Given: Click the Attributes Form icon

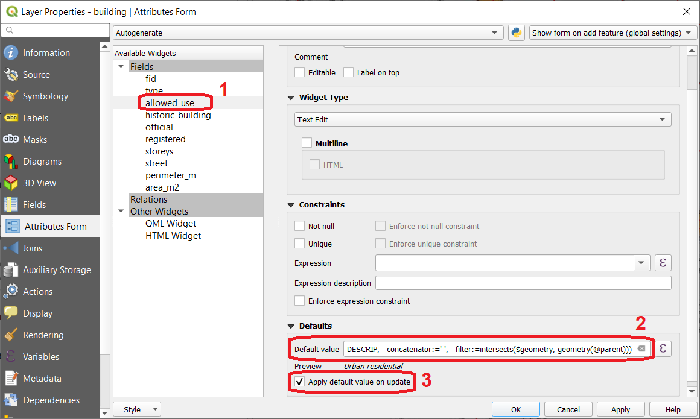Looking at the screenshot, I should (x=13, y=226).
